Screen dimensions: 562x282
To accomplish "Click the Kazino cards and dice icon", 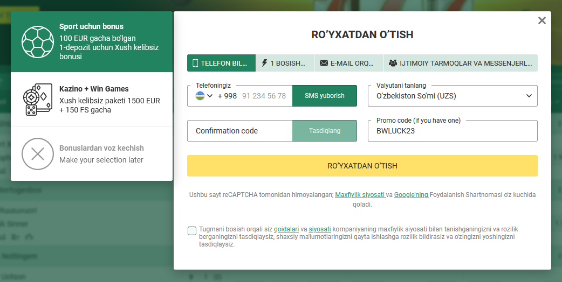I will coord(38,100).
